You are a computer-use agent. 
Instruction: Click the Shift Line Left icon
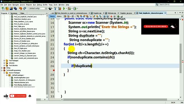[104, 16]
